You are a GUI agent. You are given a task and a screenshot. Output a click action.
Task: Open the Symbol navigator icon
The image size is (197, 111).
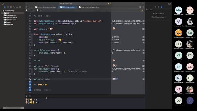pyautogui.click(x=11, y=7)
